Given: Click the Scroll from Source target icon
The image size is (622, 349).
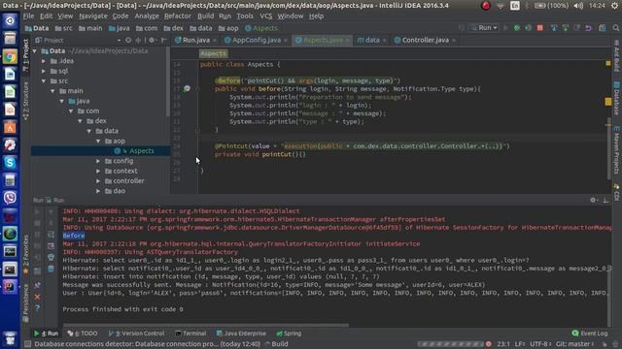Looking at the screenshot, I should pyautogui.click(x=128, y=40).
